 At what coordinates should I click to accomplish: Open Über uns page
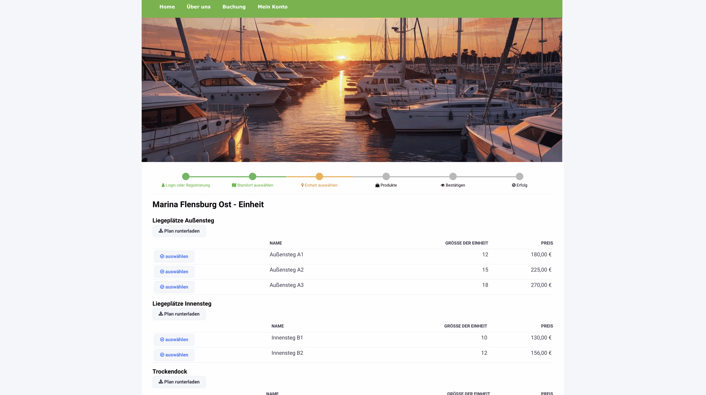pyautogui.click(x=198, y=7)
